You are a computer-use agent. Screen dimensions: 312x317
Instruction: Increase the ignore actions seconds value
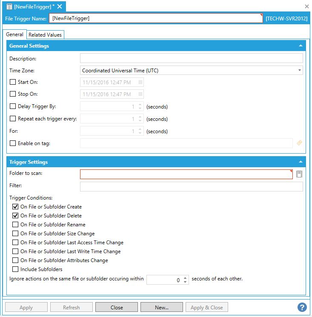tap(185, 278)
